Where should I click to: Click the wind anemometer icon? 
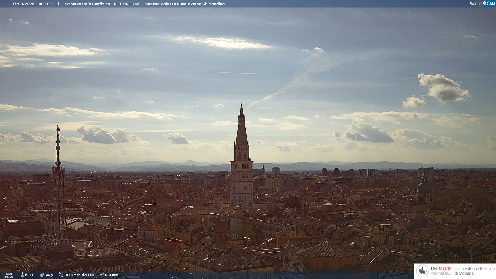61,275
